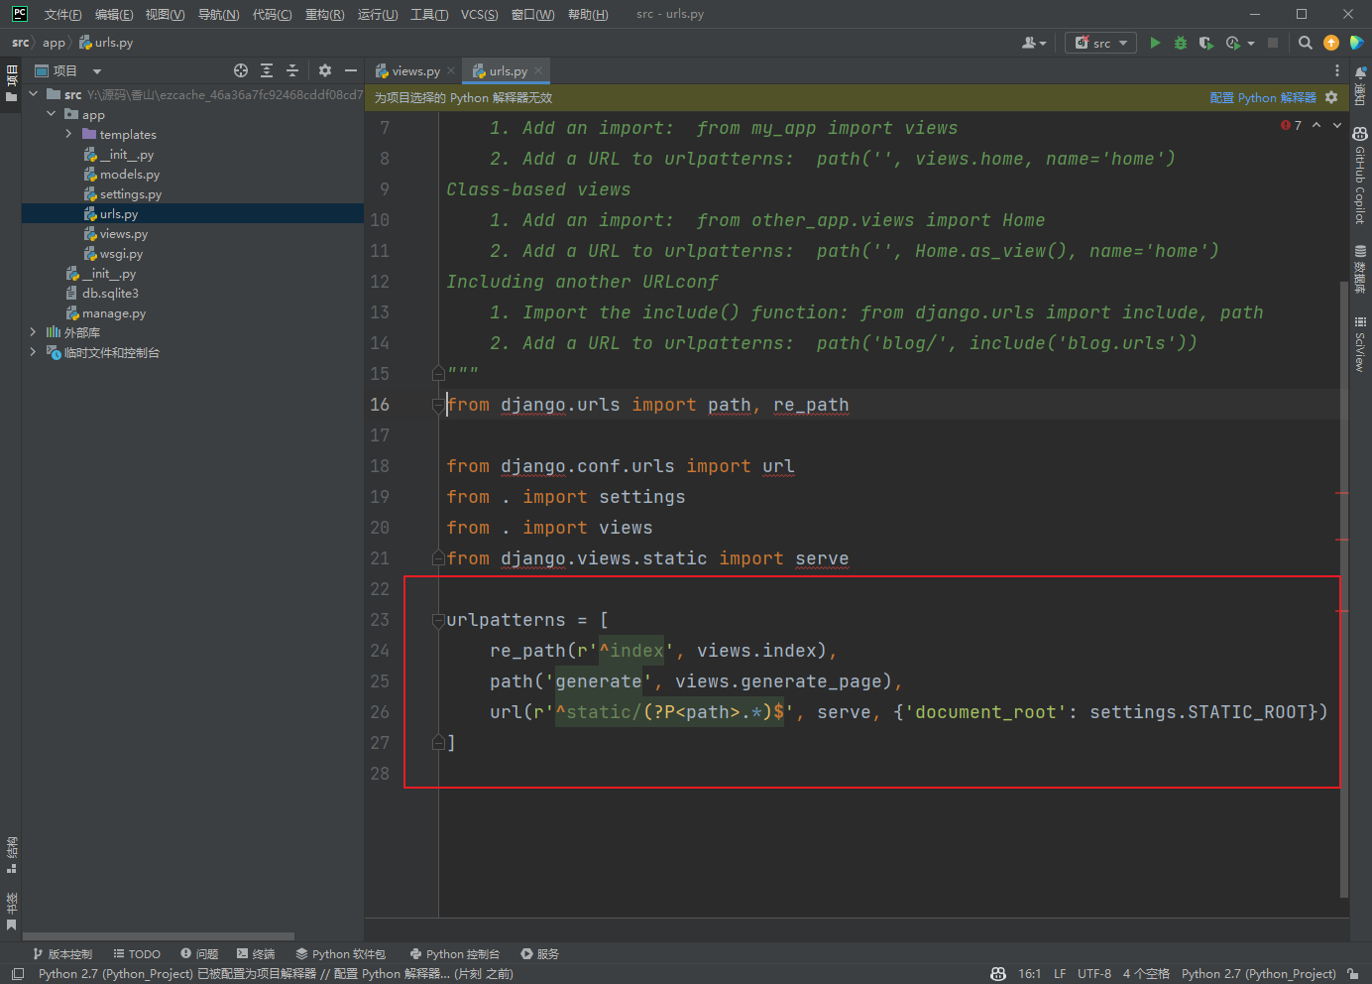Screen dimensions: 1372x984
Task: Open editor tabs options kebab menu
Action: [1337, 70]
